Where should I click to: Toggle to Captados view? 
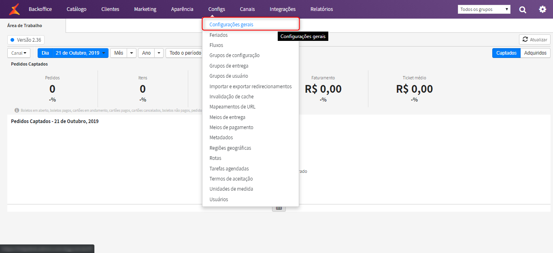506,53
